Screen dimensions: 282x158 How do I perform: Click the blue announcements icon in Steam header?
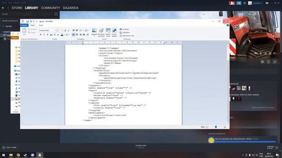(239, 3)
